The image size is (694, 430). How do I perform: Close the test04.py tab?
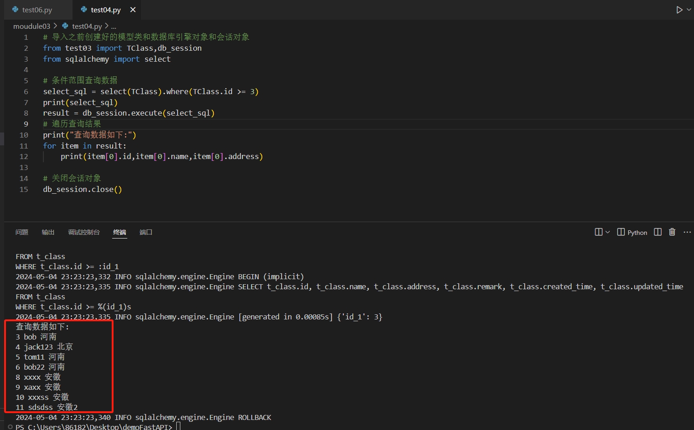point(133,10)
